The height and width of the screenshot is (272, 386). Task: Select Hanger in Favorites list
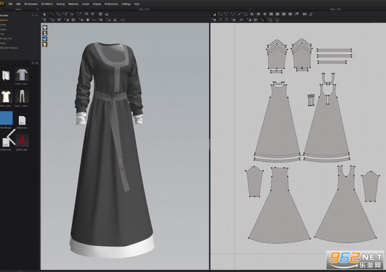pyautogui.click(x=3, y=29)
